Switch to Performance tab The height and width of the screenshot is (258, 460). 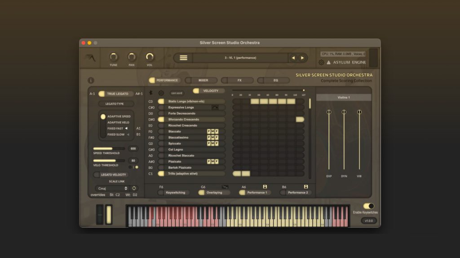165,80
